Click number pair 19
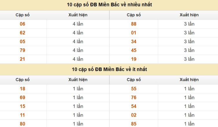The image size is (218, 127). point(134,59)
